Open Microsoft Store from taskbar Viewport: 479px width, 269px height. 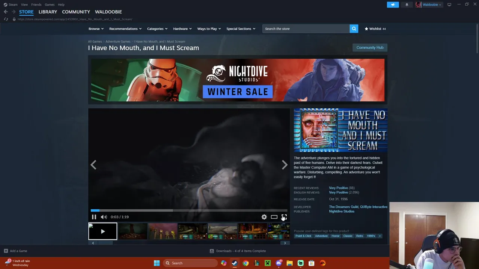pos(311,263)
